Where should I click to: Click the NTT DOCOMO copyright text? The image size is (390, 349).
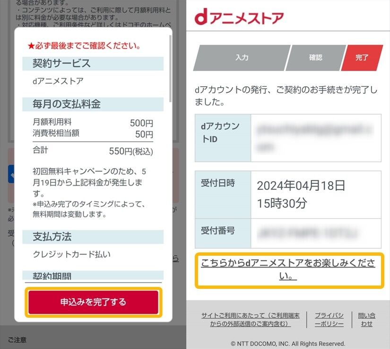coord(288,344)
